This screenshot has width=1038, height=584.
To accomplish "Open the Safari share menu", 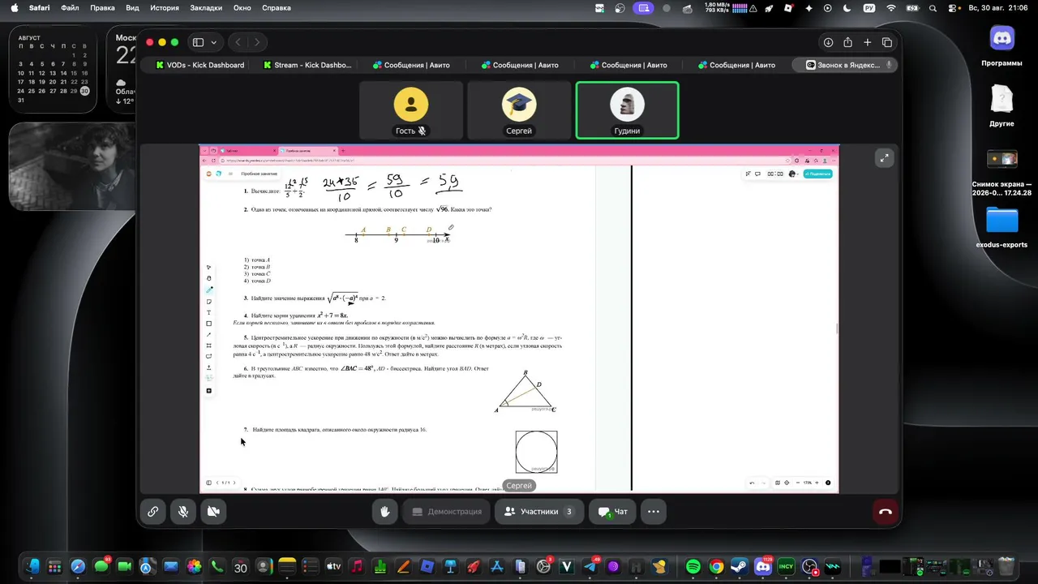I will pos(847,42).
